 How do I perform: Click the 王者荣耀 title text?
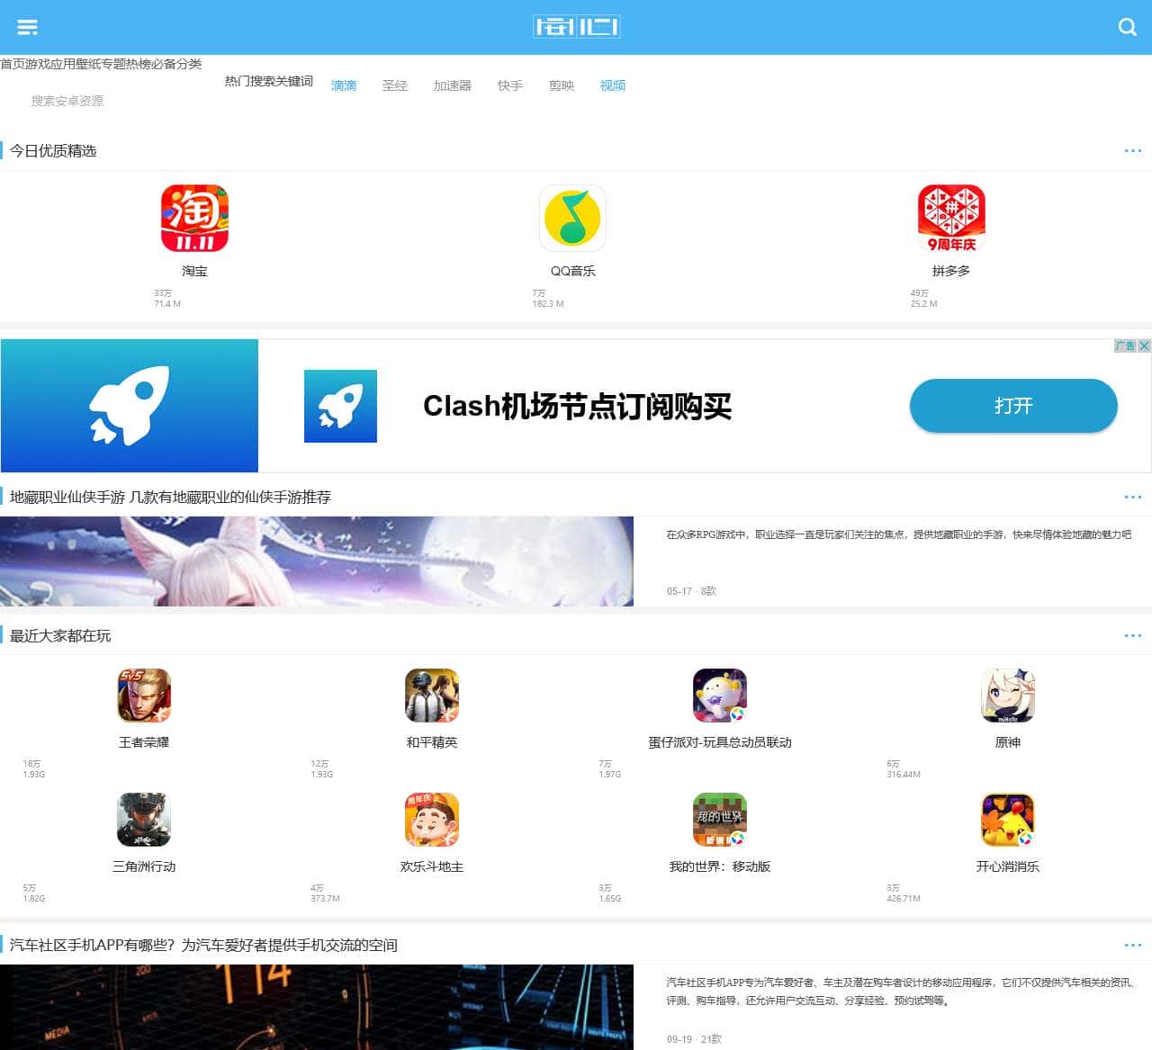144,742
